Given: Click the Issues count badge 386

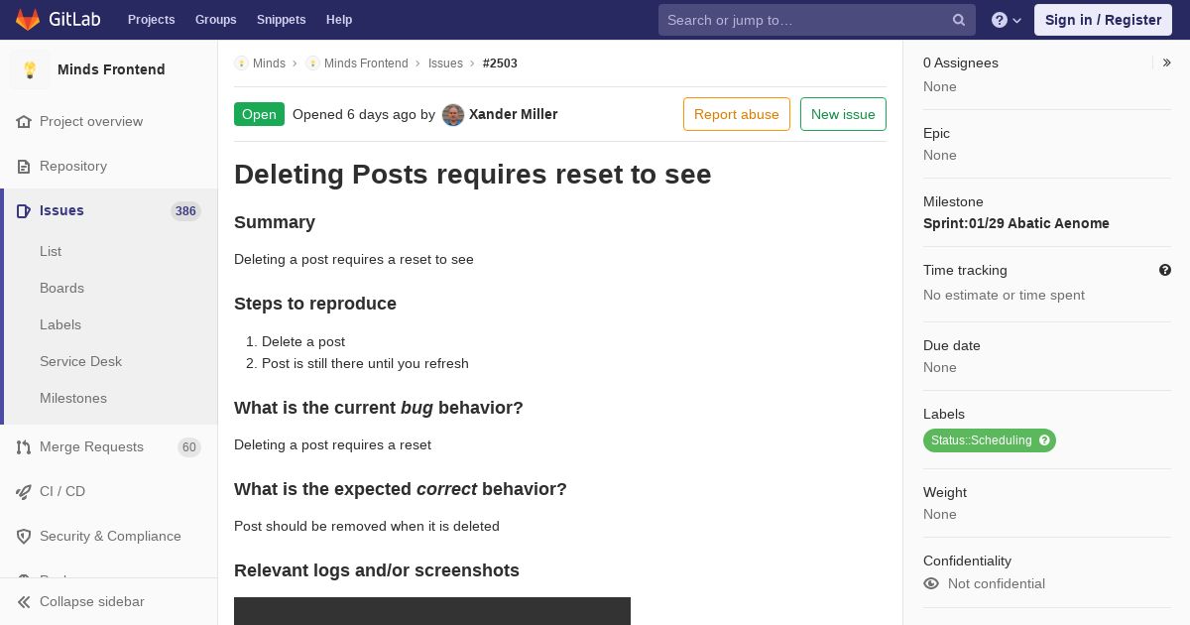Looking at the screenshot, I should [x=185, y=211].
